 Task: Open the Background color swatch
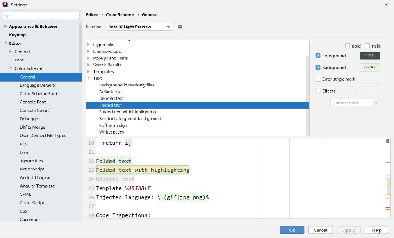coord(369,68)
